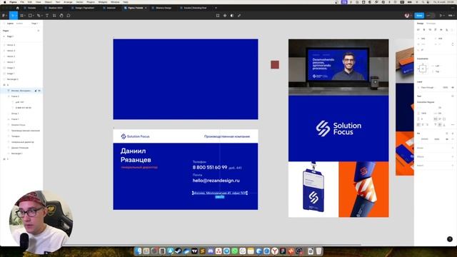Click the Solution Focus logo moodboard image
Viewport: 457px width, 257px height.
coord(338,128)
